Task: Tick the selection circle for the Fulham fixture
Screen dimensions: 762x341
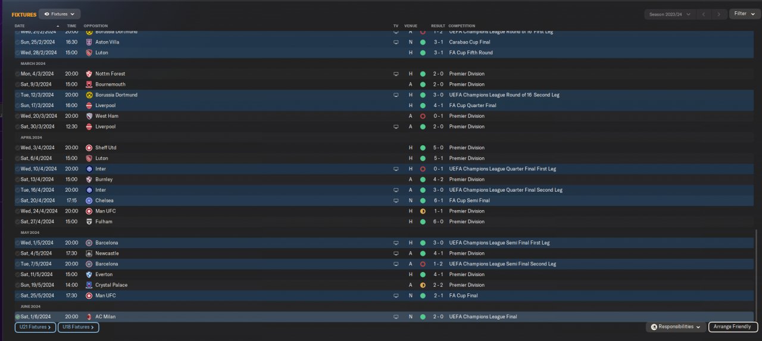Action: (x=17, y=221)
